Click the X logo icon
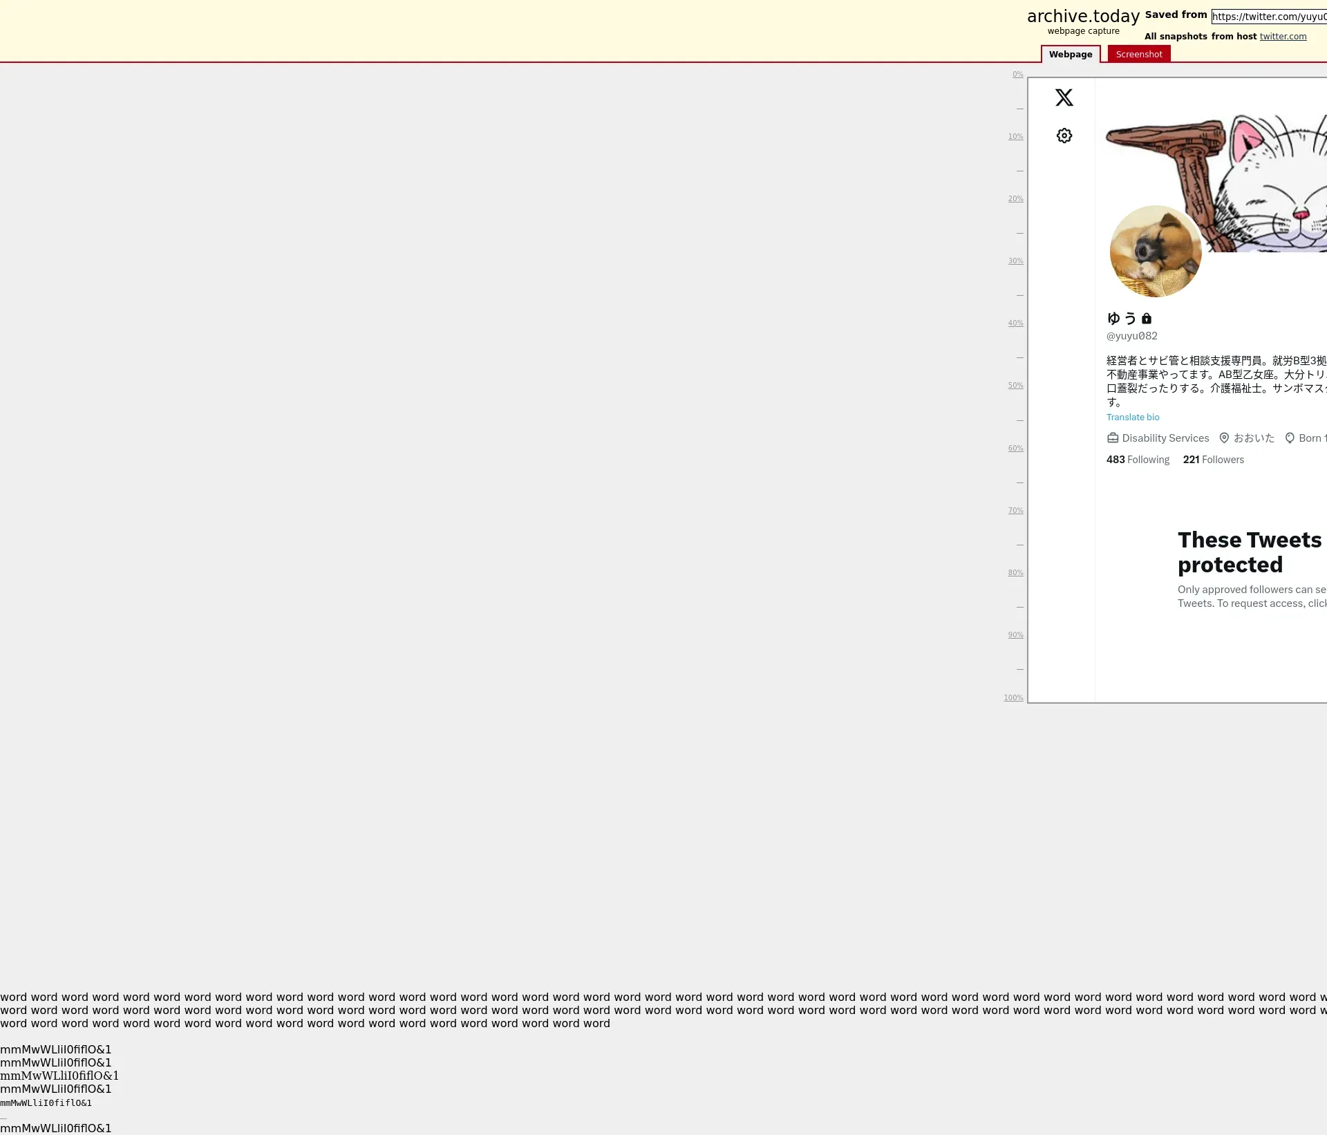The height and width of the screenshot is (1135, 1327). click(x=1064, y=97)
